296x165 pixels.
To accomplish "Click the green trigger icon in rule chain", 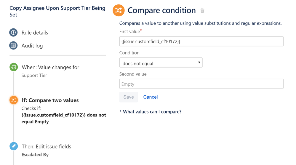I will [x=14, y=67].
